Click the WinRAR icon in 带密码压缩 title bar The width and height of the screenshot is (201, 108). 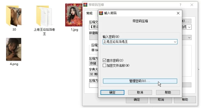(x=86, y=5)
